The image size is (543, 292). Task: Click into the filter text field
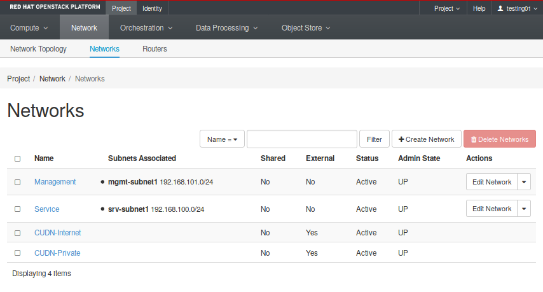pyautogui.click(x=301, y=139)
